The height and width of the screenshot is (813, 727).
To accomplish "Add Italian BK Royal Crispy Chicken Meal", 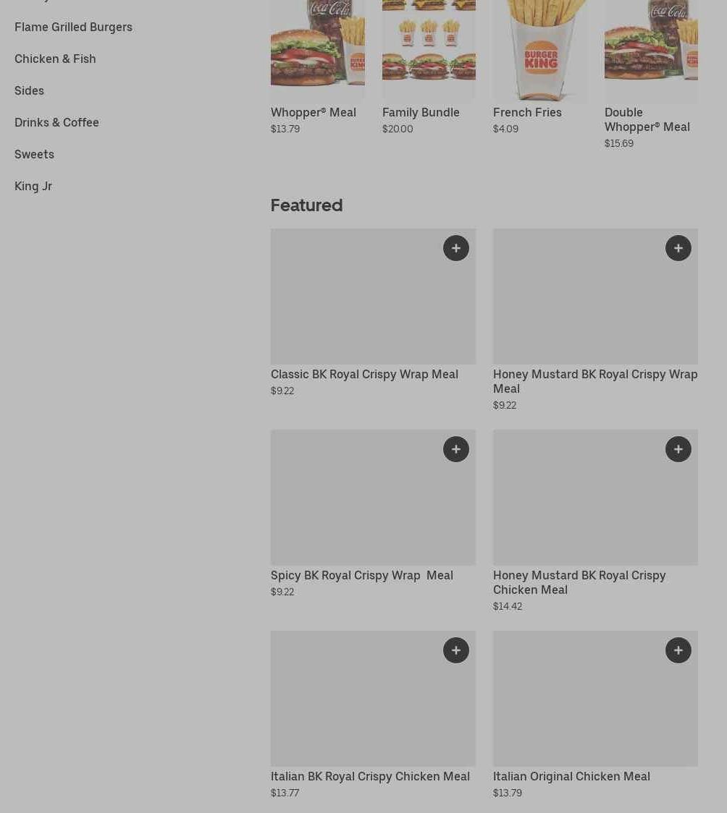I will pos(455,650).
